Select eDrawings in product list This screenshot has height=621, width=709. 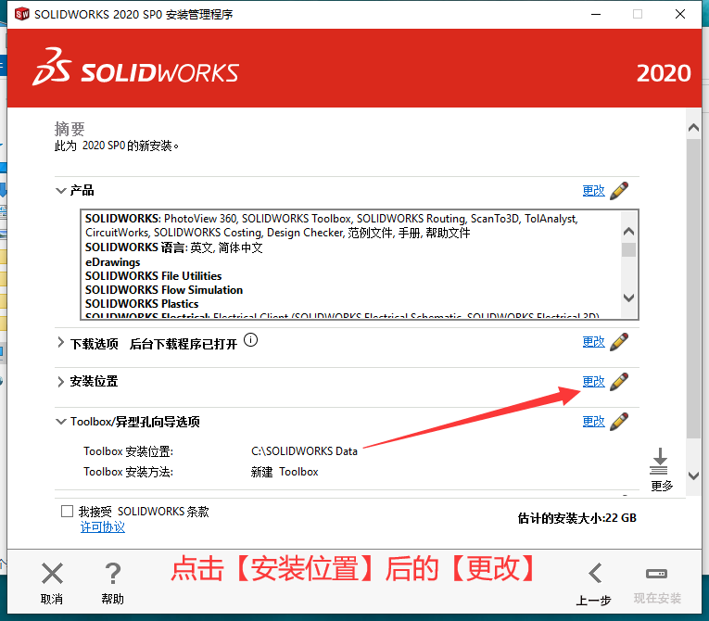(112, 262)
